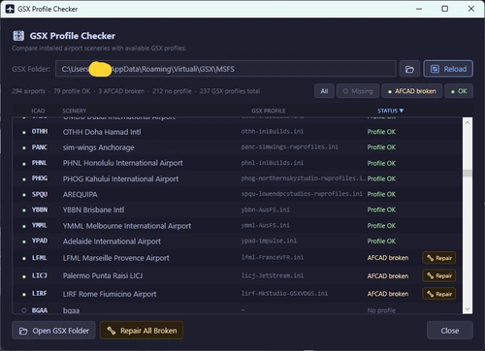Click the list scrollbar thumb

(x=468, y=173)
